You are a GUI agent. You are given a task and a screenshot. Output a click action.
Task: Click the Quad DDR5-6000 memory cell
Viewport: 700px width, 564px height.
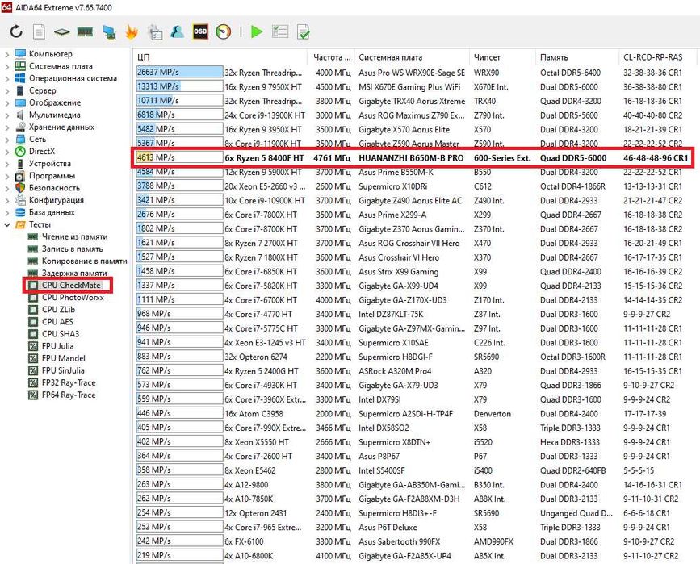573,158
